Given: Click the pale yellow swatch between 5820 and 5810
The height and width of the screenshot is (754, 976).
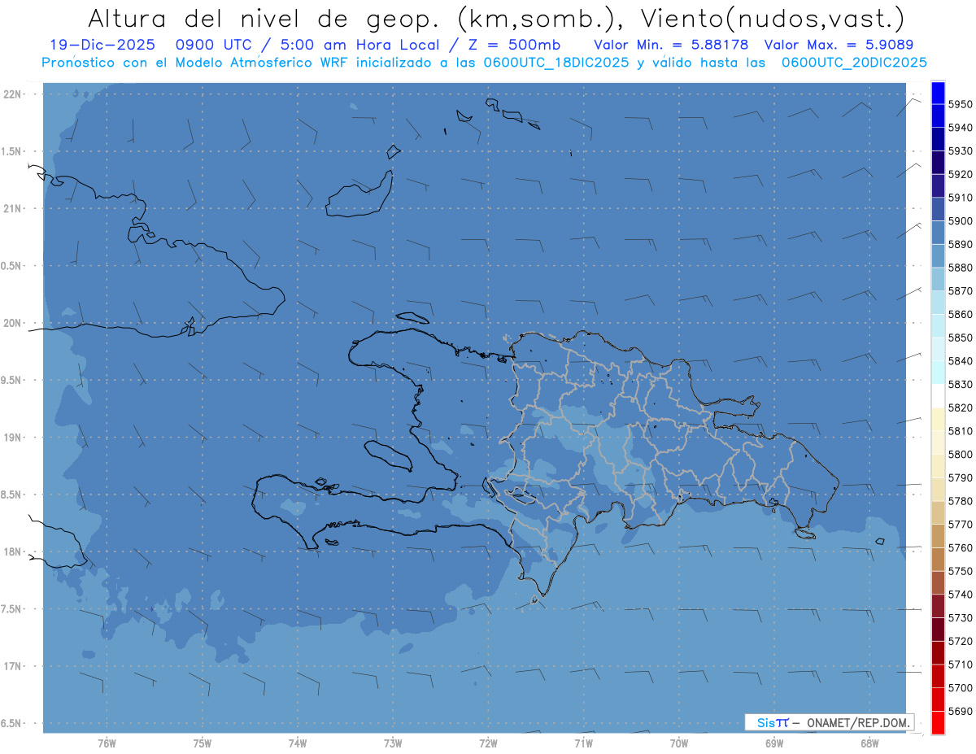Looking at the screenshot, I should coord(938,419).
